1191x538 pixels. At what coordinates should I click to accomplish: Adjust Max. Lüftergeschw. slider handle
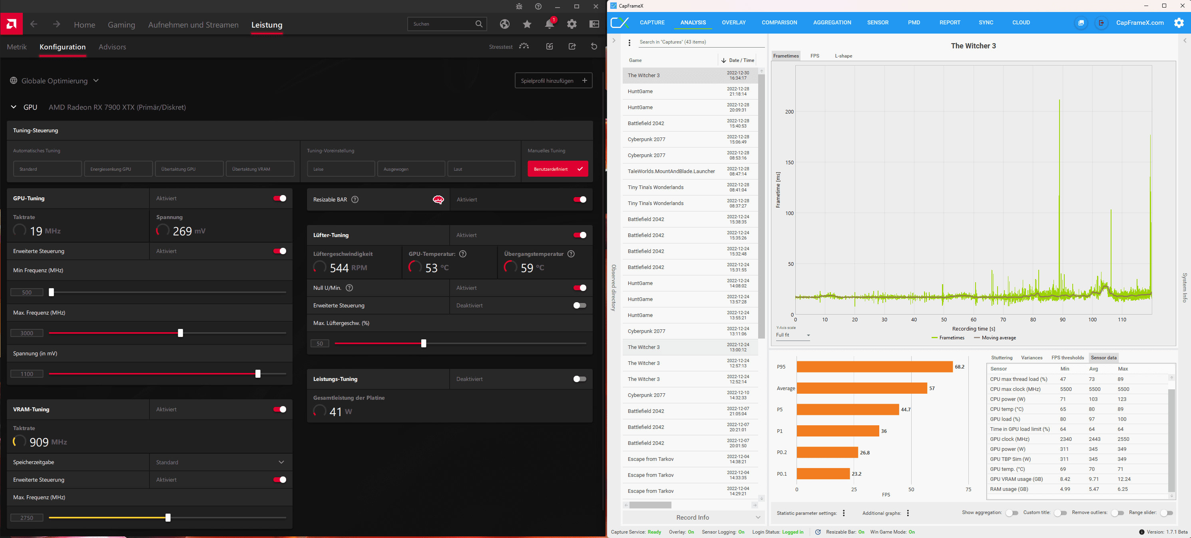click(x=424, y=343)
